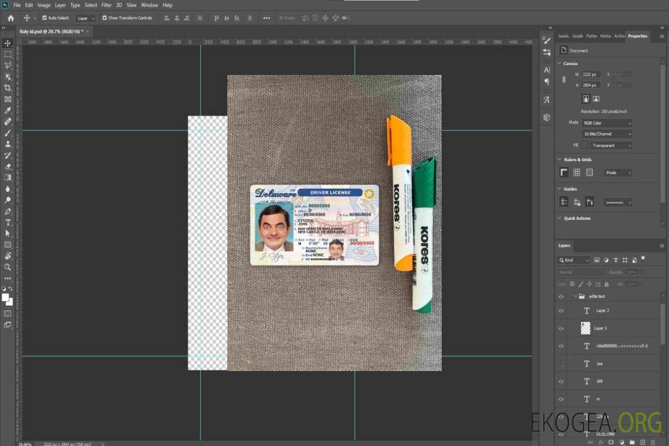Collapse the Canvas section in Properties
Image resolution: width=669 pixels, height=446 pixels.
pyautogui.click(x=559, y=64)
